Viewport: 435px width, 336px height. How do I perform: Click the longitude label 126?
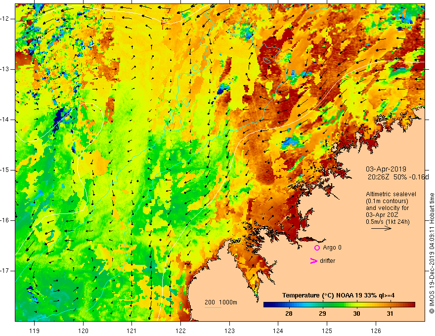click(x=376, y=331)
